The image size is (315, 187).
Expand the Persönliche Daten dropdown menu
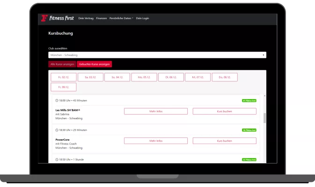tap(121, 18)
